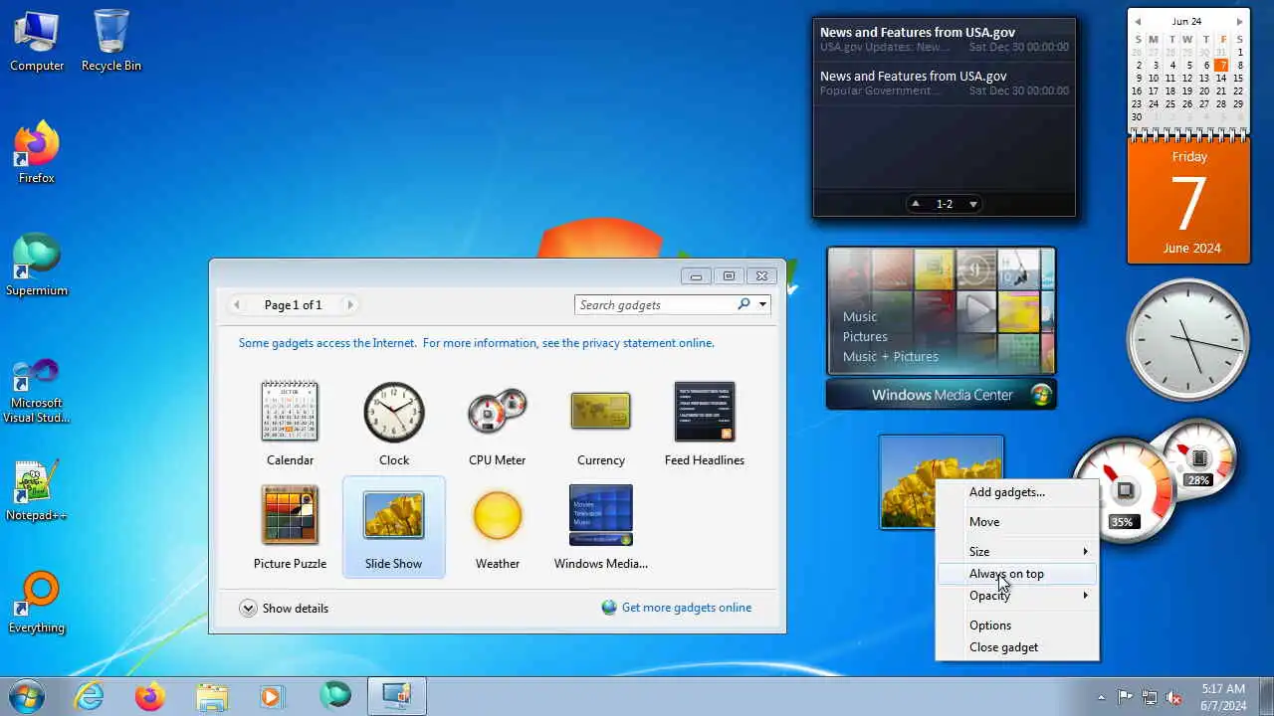
Task: Open the Computer desktop icon
Action: [x=37, y=41]
